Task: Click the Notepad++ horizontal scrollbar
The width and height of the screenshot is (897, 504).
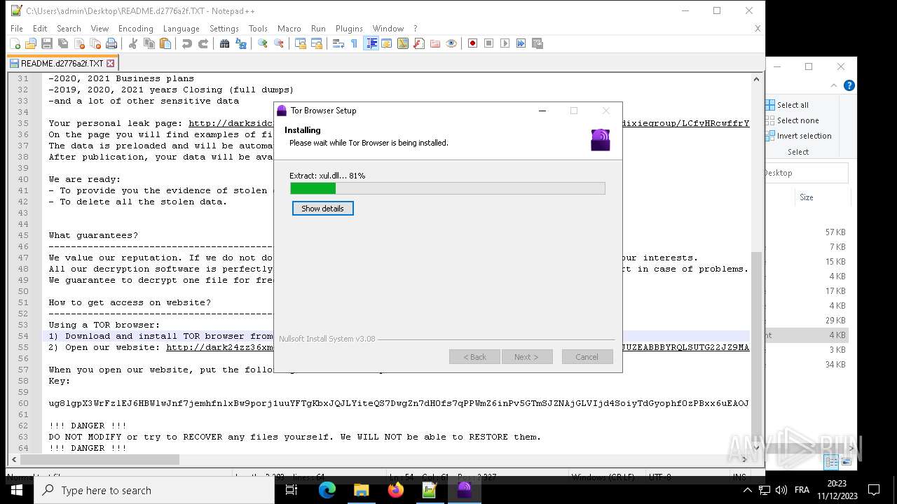Action: (x=379, y=460)
